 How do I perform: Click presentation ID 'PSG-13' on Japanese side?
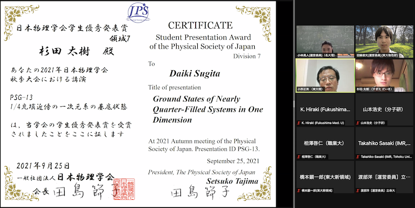[21, 97]
